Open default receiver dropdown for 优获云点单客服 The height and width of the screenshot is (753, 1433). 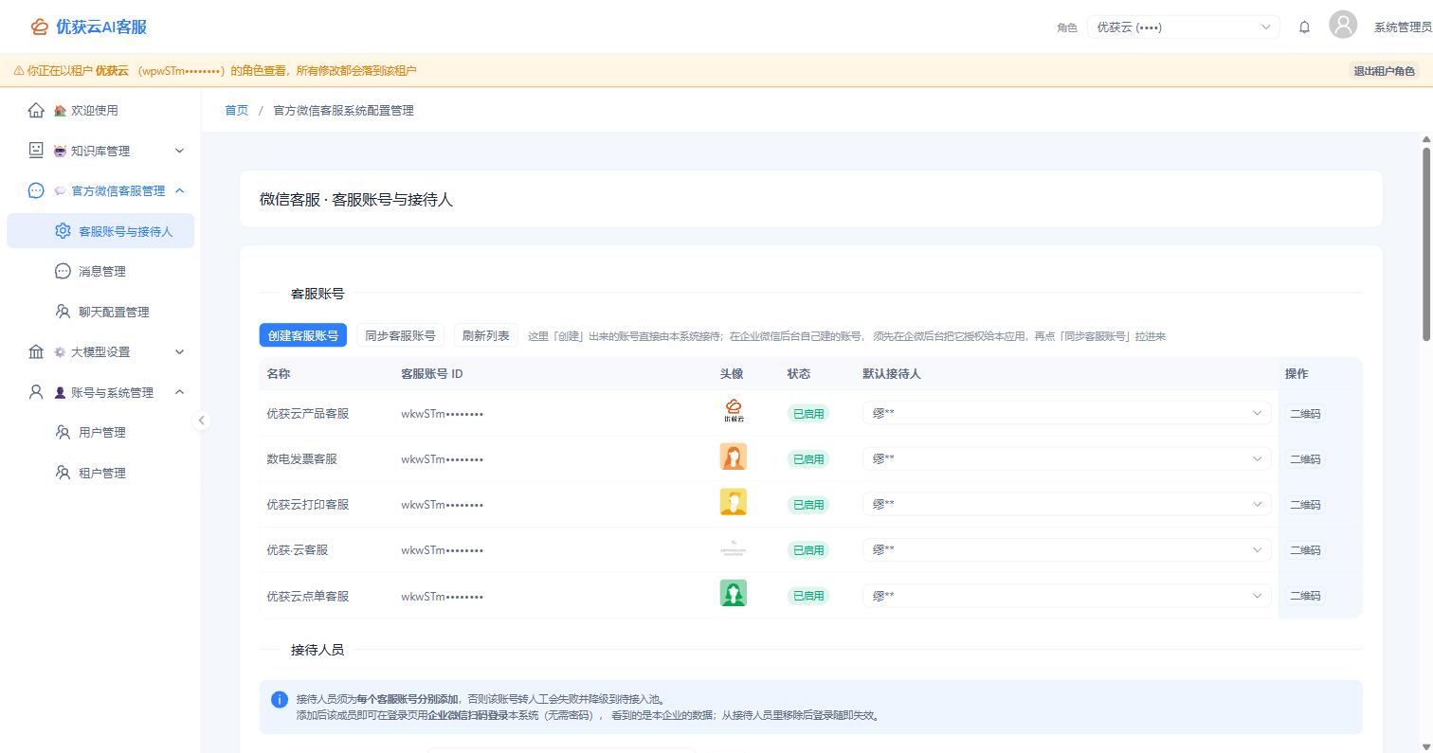pos(1067,596)
